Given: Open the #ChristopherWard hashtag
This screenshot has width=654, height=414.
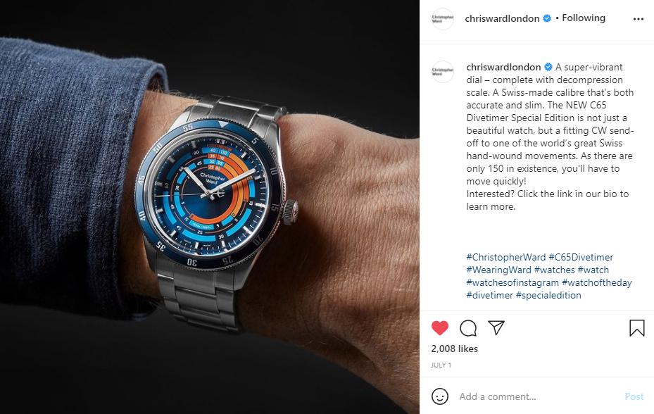Looking at the screenshot, I should point(506,257).
